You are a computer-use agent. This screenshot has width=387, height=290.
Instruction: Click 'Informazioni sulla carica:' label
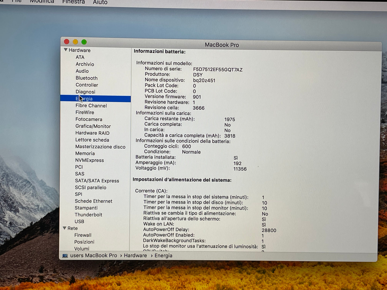(x=163, y=113)
